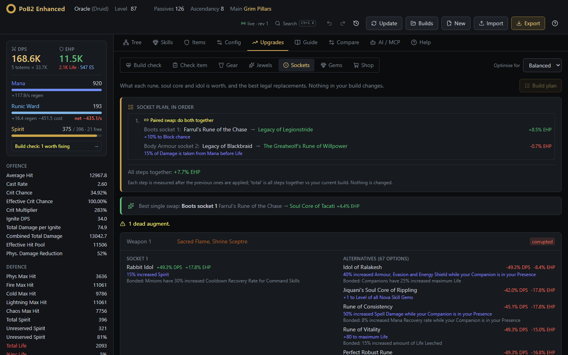Open the help question mark icon
The width and height of the screenshot is (568, 355).
coord(555,23)
